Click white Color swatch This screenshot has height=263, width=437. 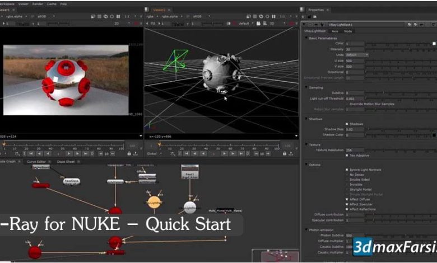click(434, 44)
